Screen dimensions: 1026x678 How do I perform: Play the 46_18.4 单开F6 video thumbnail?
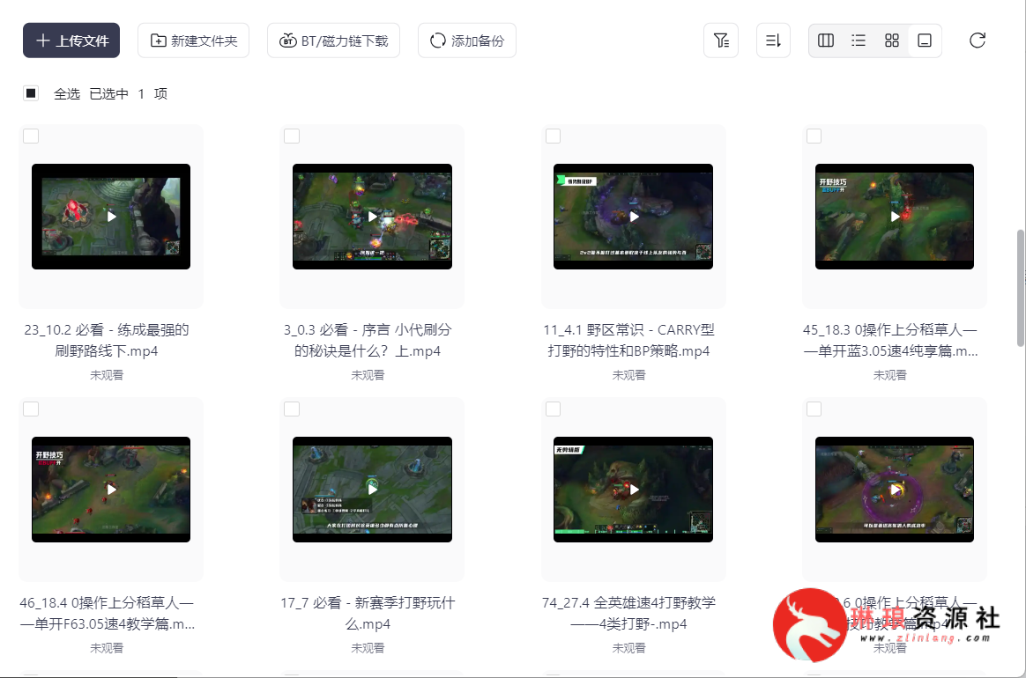[x=111, y=489]
